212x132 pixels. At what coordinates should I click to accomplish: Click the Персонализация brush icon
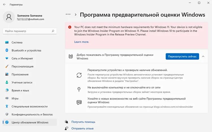[x=7, y=66]
